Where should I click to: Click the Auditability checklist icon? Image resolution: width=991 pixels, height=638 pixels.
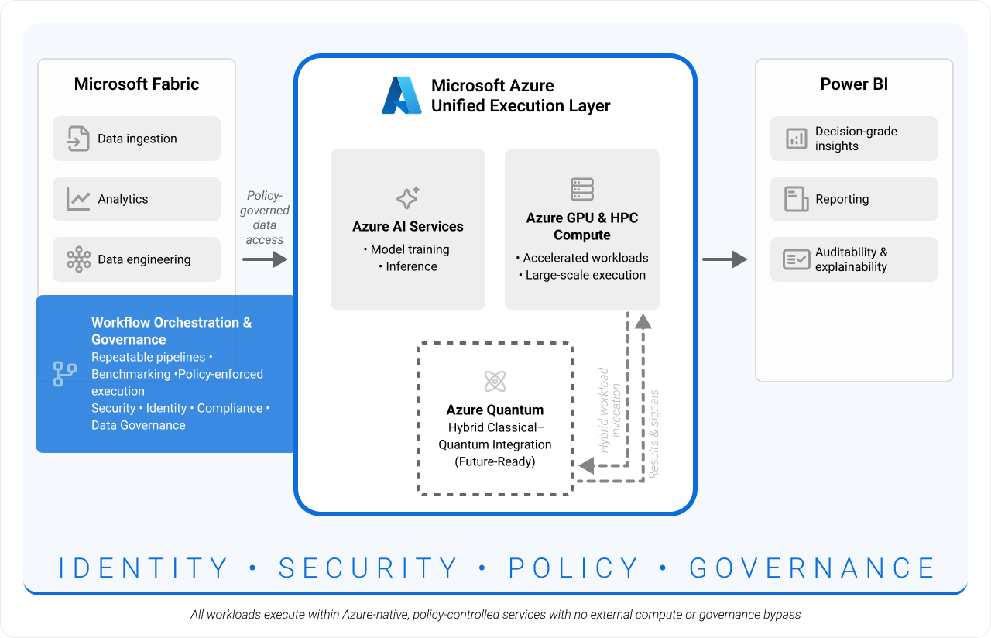[x=796, y=259]
